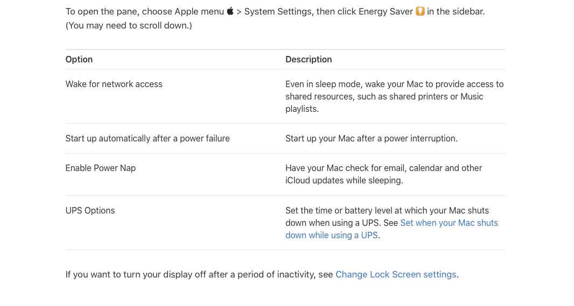Click the Description column header
The height and width of the screenshot is (306, 574).
pyautogui.click(x=309, y=60)
